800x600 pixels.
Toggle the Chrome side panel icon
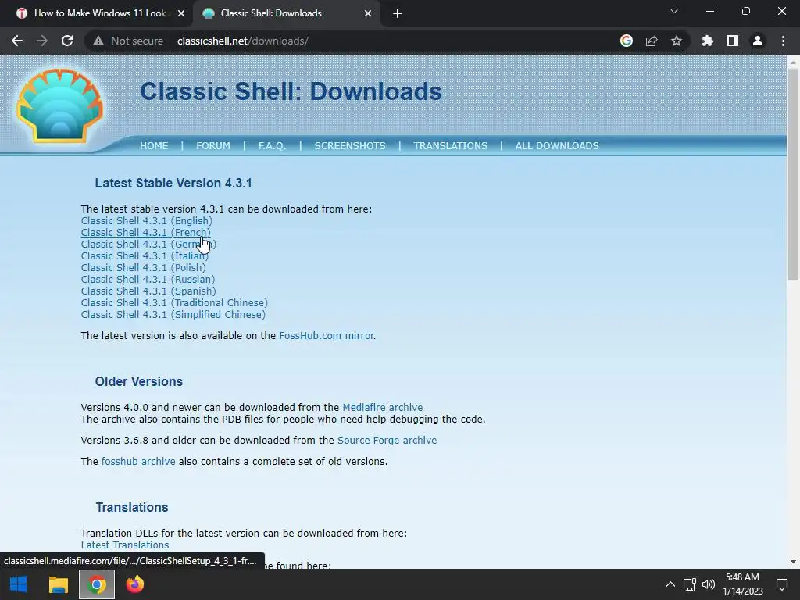733,41
